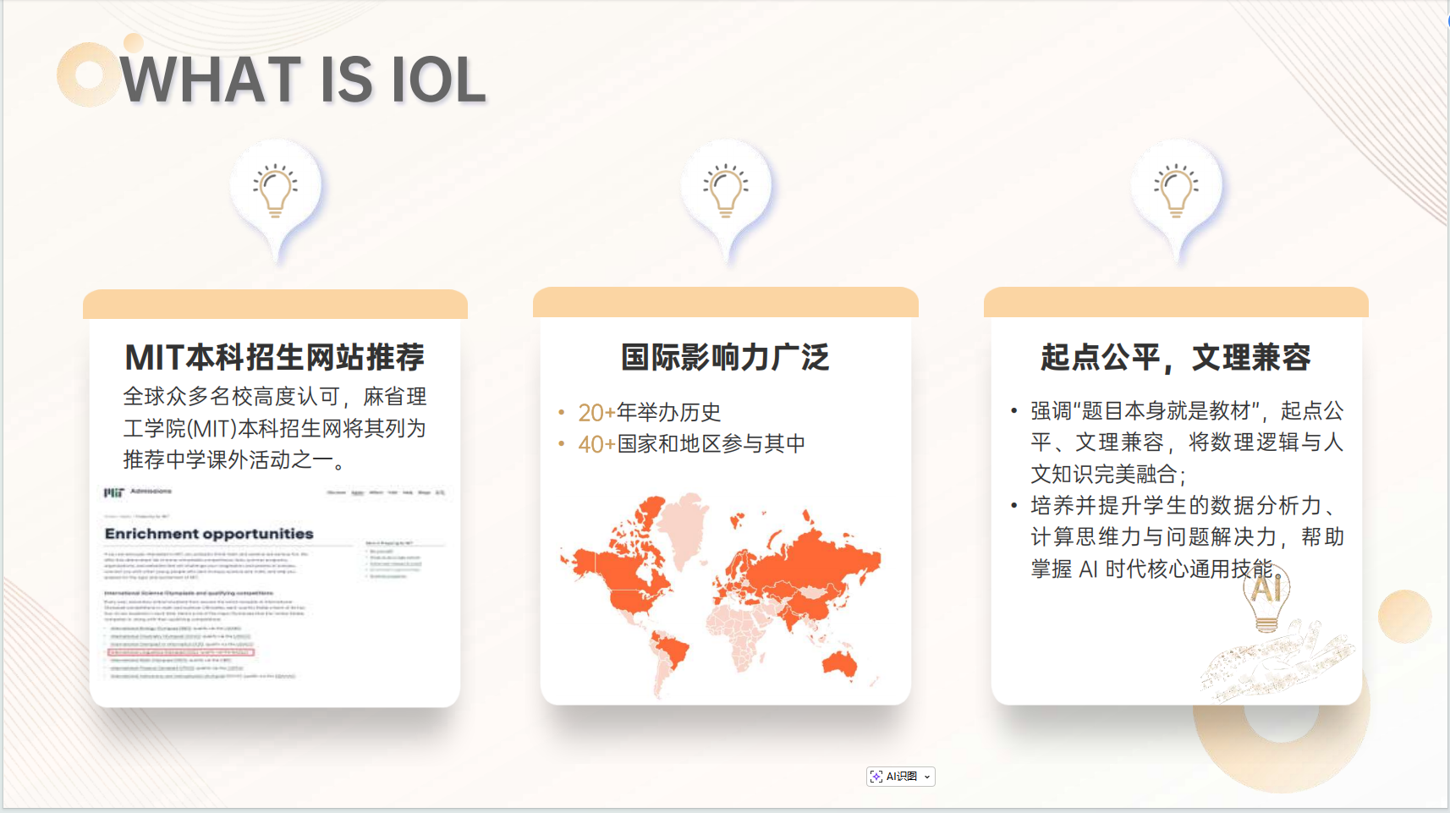This screenshot has width=1450, height=813.
Task: Click the AI识图 button label
Action: pos(902,777)
